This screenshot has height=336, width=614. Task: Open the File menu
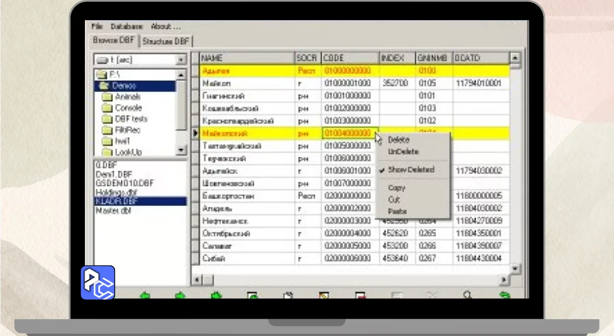click(x=97, y=26)
